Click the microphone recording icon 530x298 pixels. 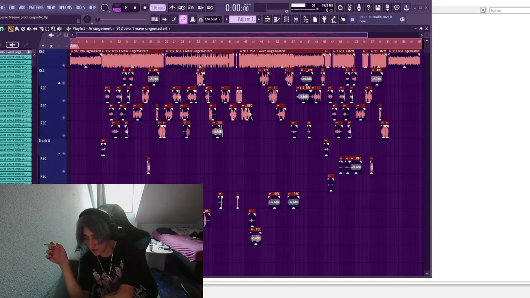pyautogui.click(x=359, y=7)
